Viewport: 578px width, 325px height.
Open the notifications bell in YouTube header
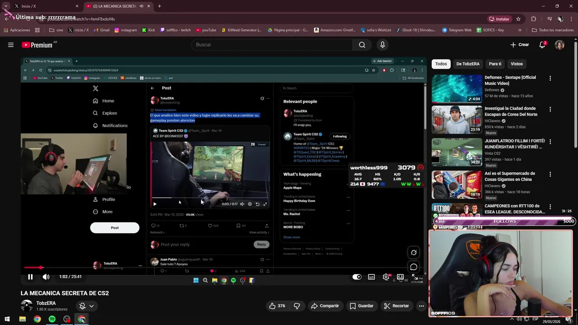tap(542, 45)
